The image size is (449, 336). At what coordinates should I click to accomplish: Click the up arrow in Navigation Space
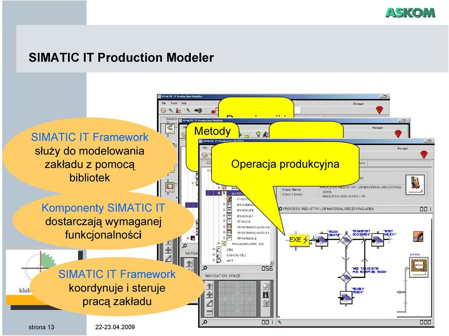click(210, 286)
